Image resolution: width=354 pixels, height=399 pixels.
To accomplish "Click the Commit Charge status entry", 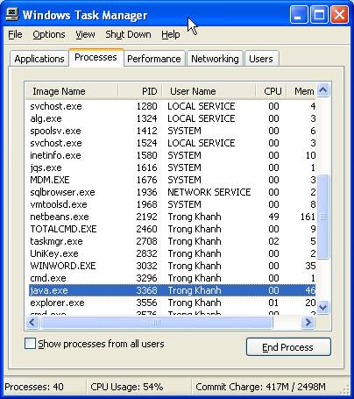I will point(260,387).
